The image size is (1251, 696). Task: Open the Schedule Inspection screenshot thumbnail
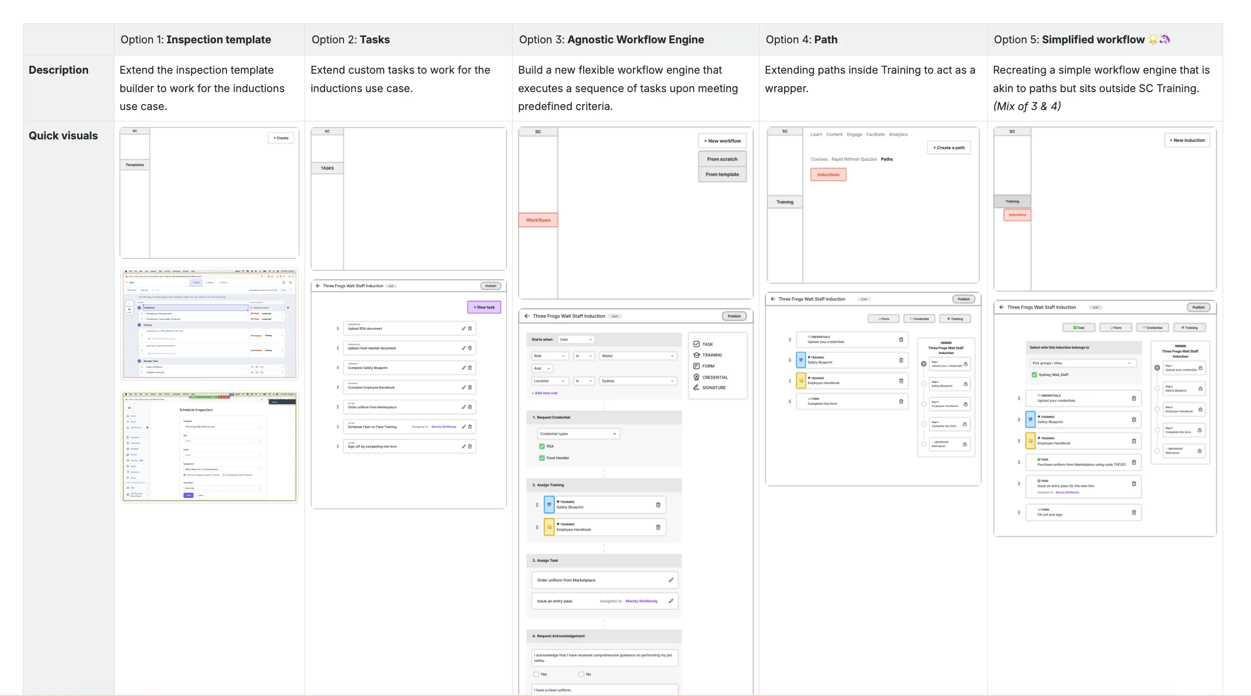click(x=209, y=447)
